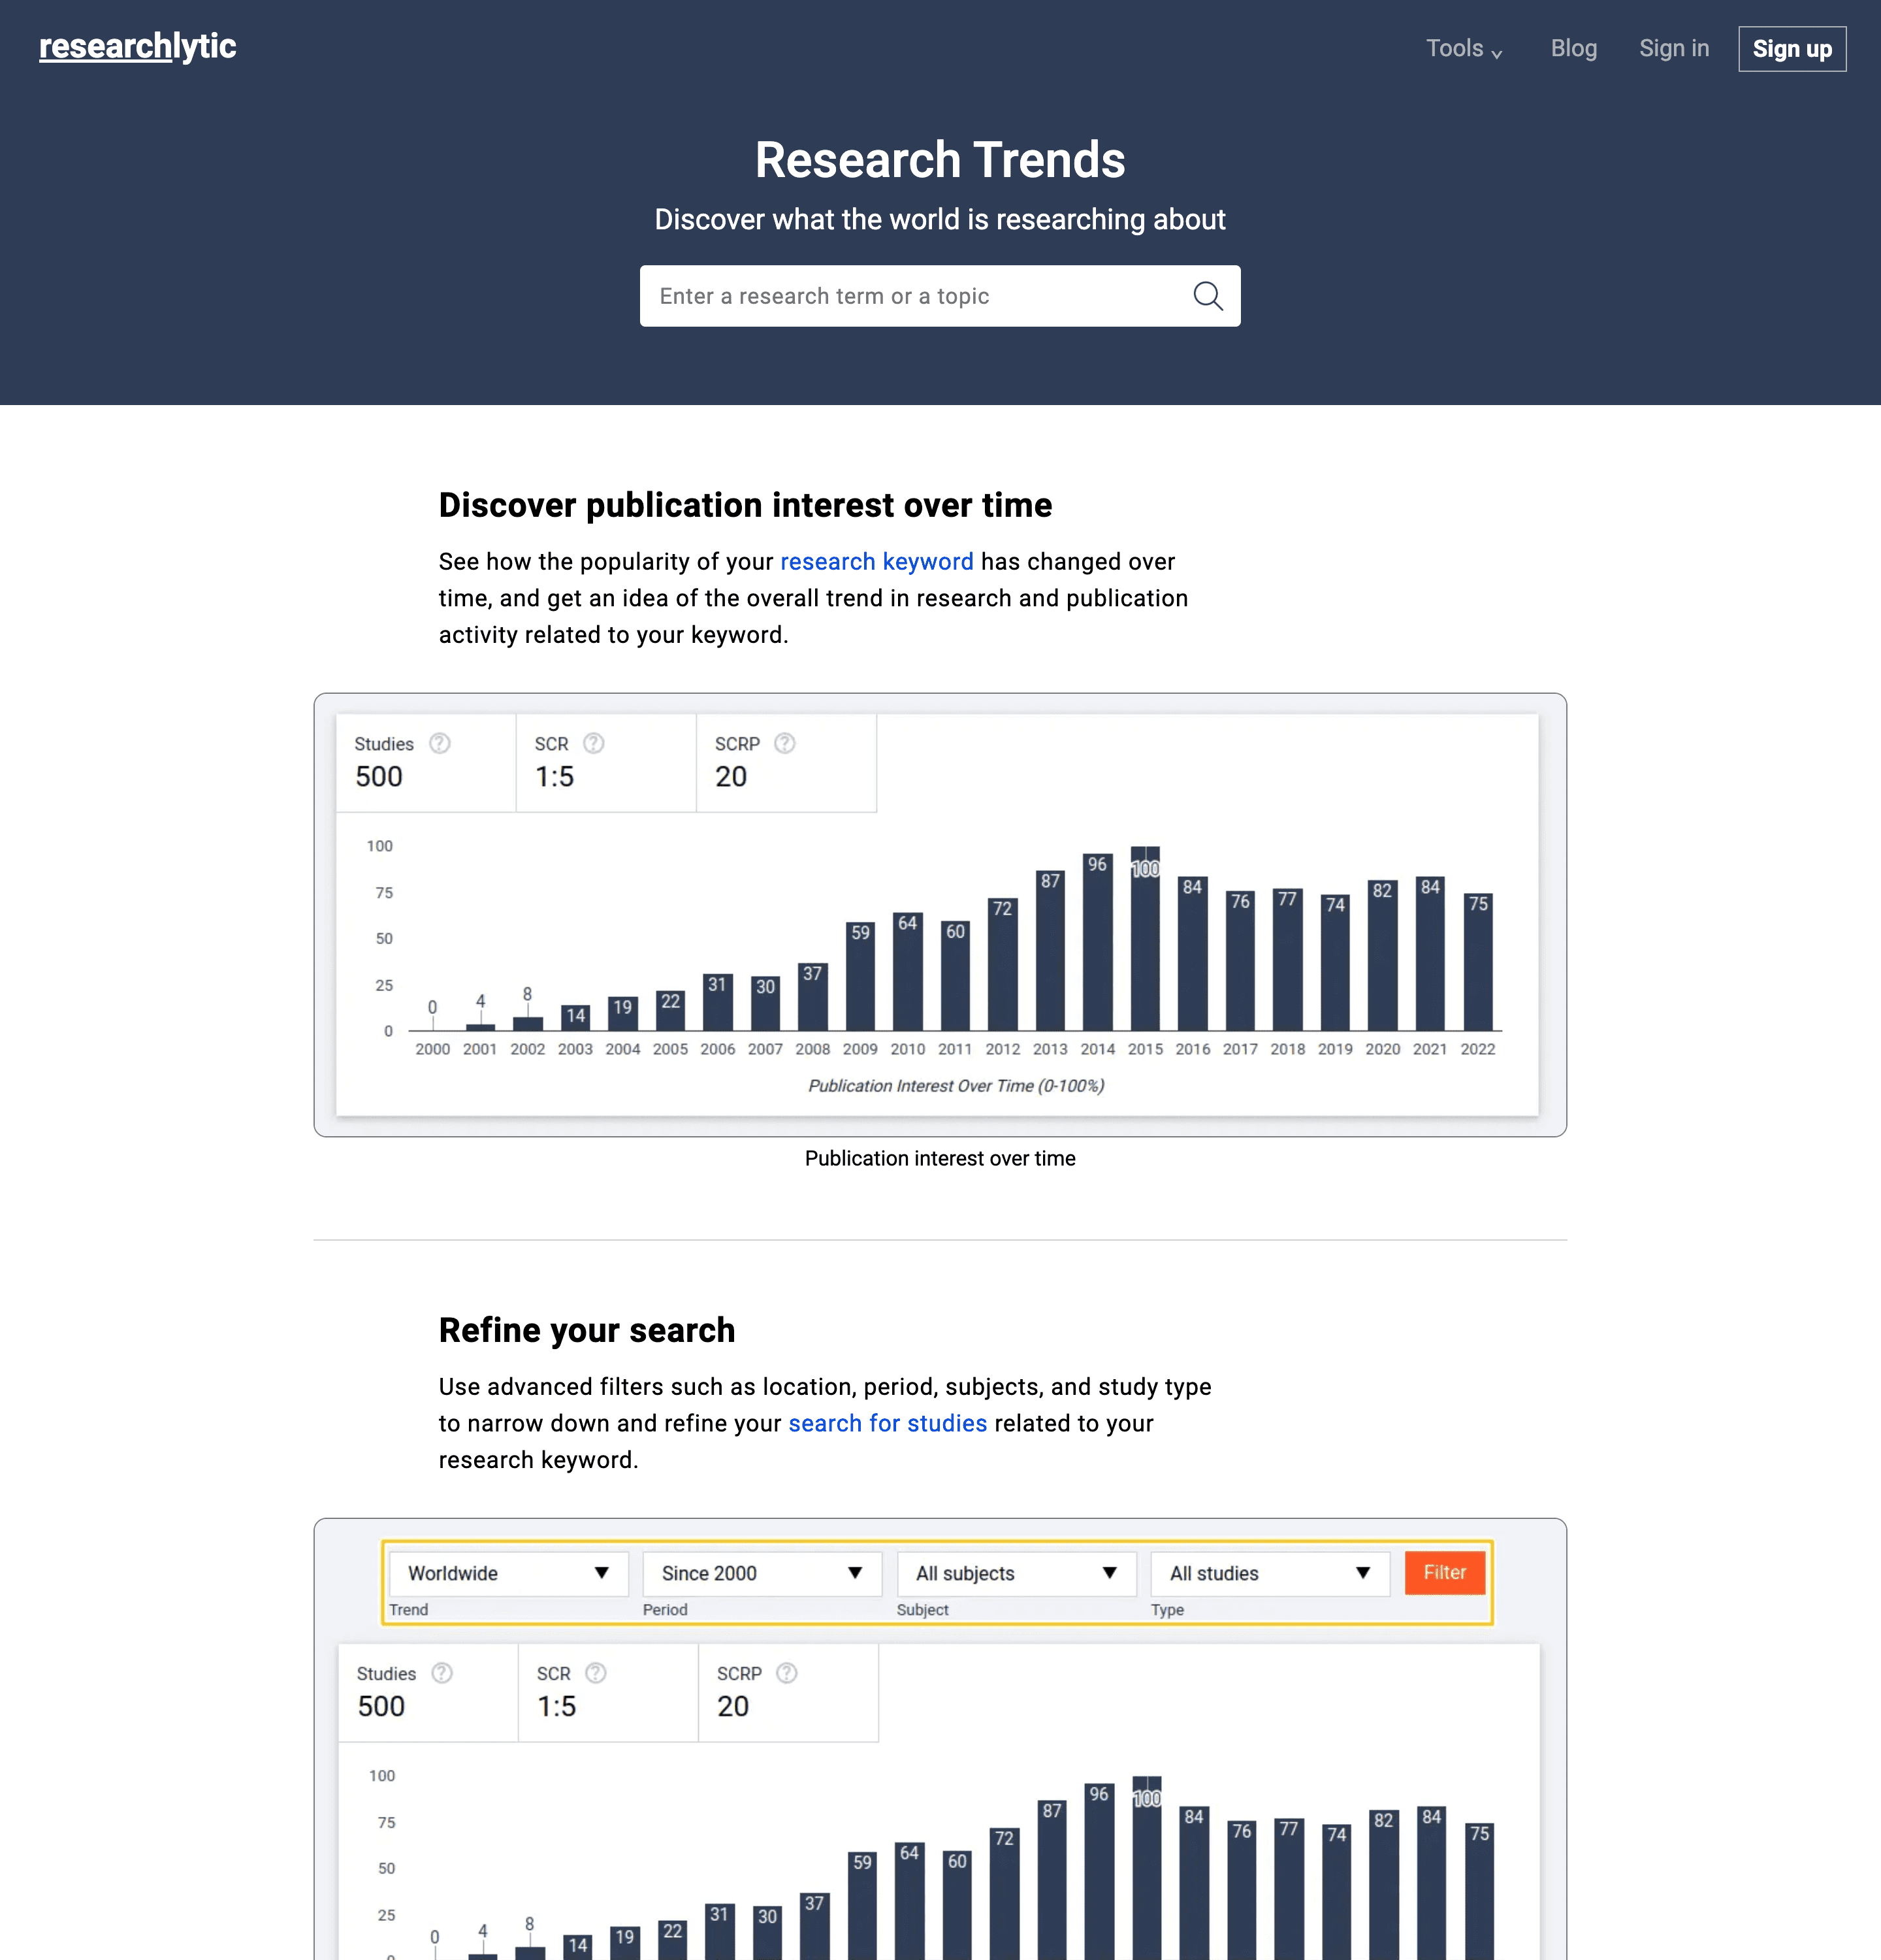Click the search magnifier icon
This screenshot has width=1881, height=1960.
click(1208, 296)
